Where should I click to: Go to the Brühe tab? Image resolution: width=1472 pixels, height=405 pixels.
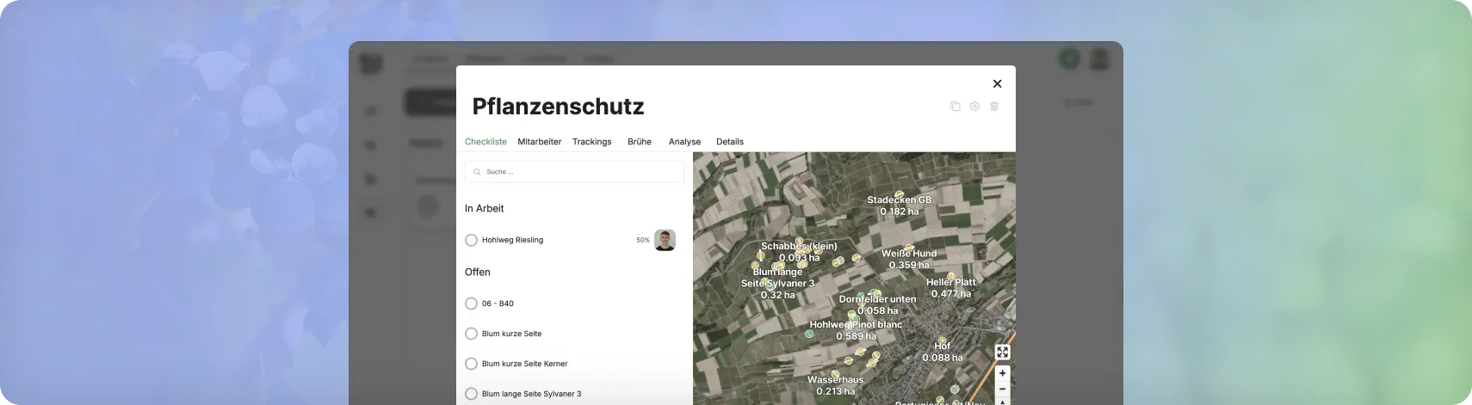639,142
